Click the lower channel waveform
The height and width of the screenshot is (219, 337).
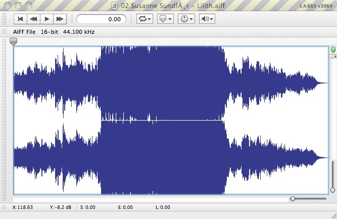click(x=171, y=157)
